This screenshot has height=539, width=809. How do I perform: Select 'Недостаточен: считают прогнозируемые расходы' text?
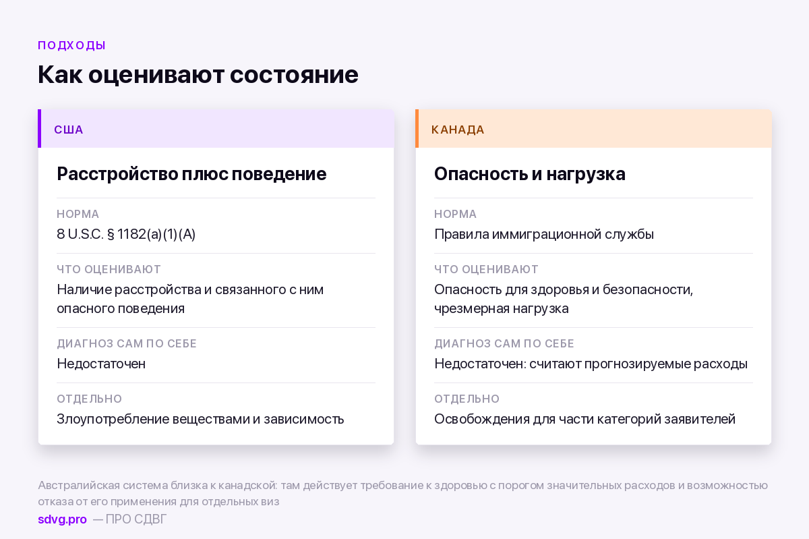coord(591,364)
